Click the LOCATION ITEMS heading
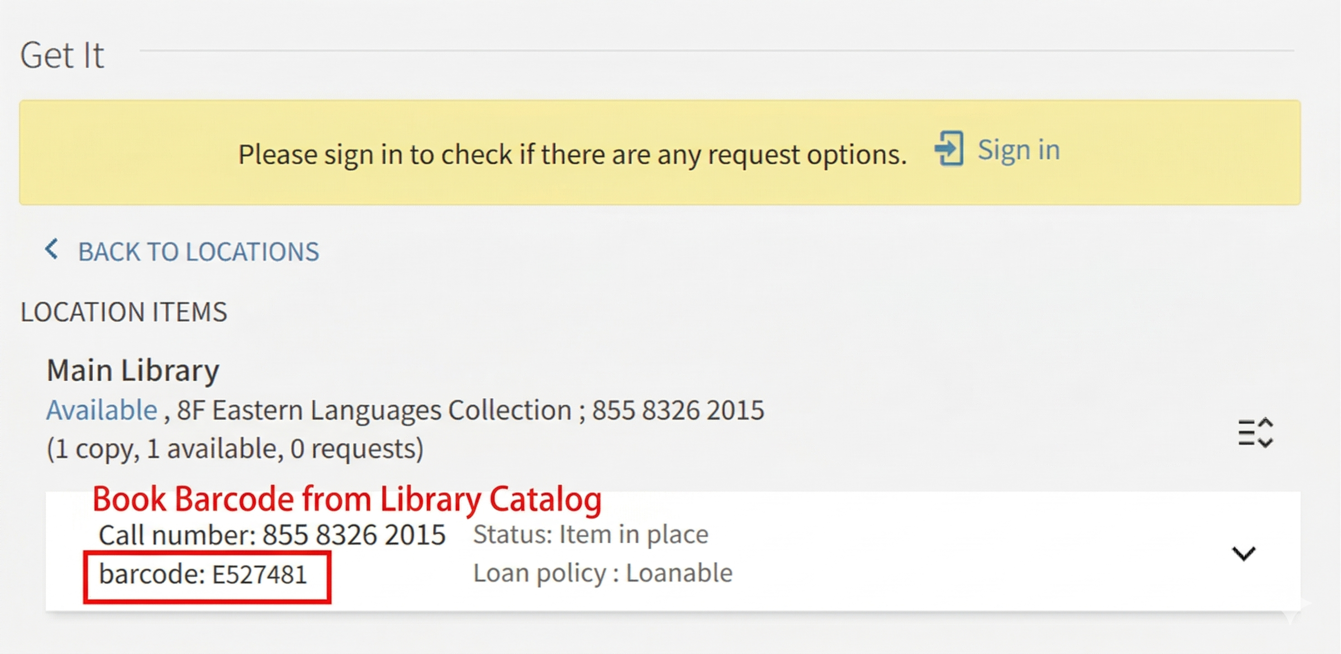This screenshot has width=1341, height=654. pyautogui.click(x=123, y=312)
